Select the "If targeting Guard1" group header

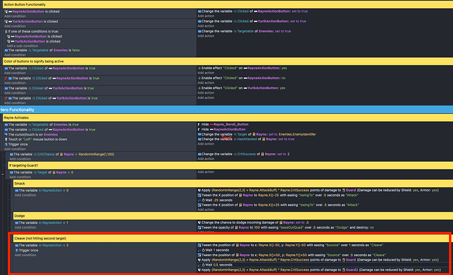tap(25, 166)
